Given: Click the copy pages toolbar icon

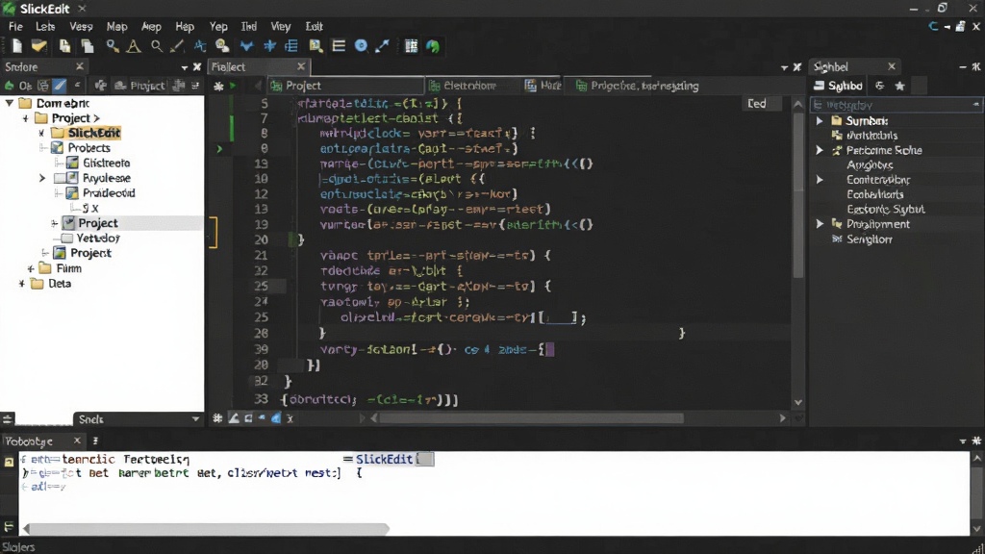Looking at the screenshot, I should [88, 46].
